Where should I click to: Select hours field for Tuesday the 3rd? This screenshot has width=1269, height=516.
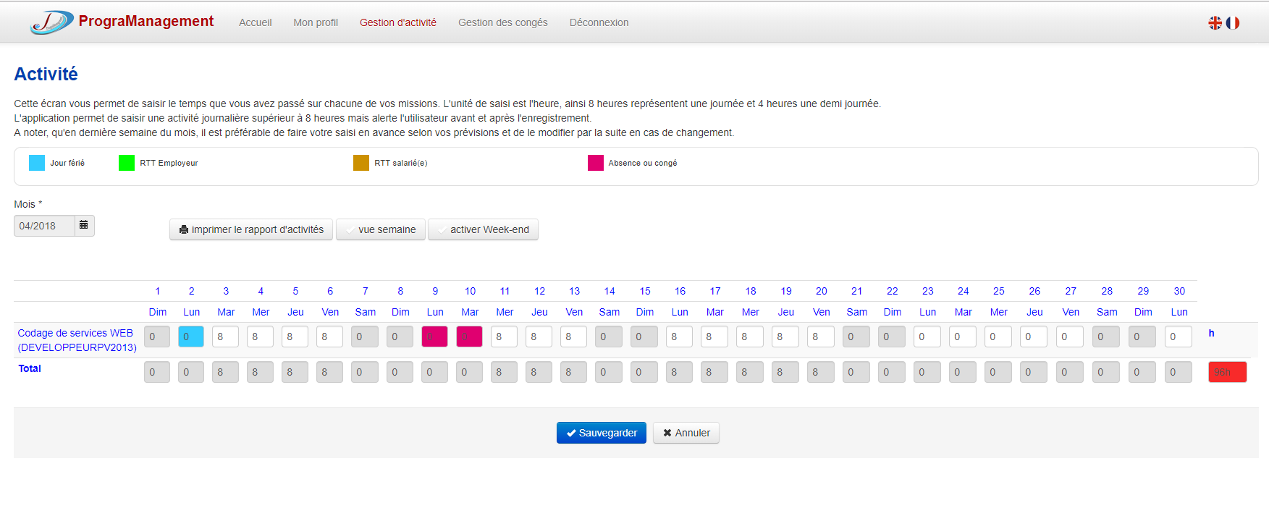click(x=225, y=337)
